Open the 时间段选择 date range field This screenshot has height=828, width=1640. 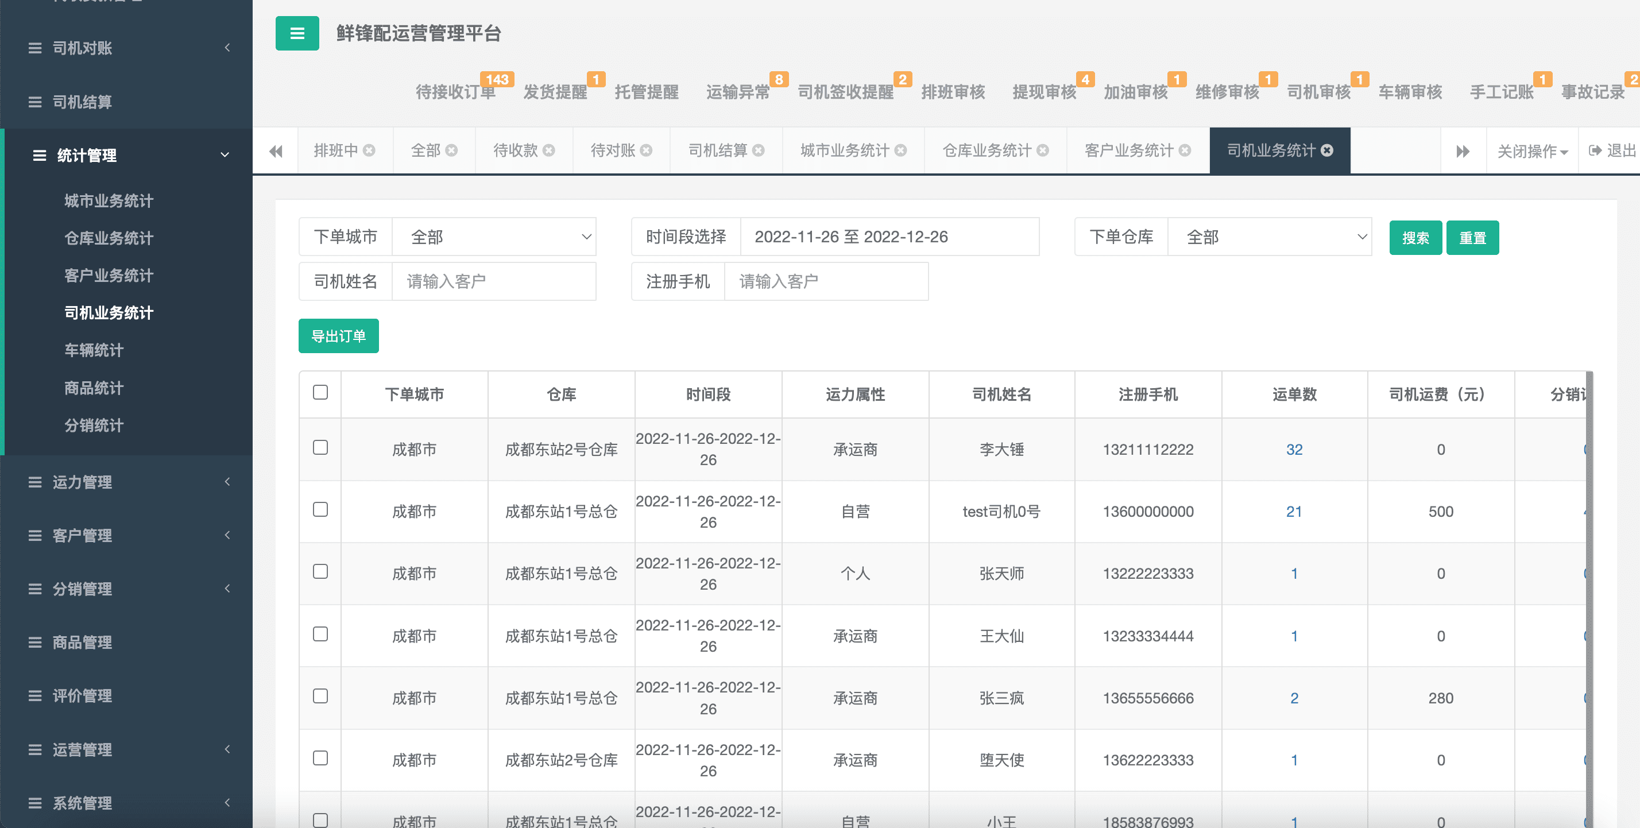[x=889, y=237]
